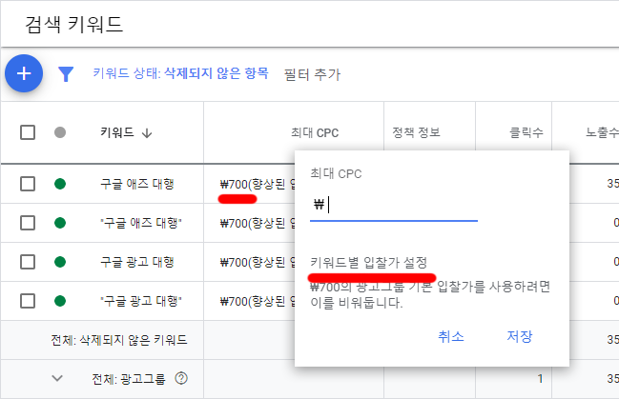This screenshot has height=399, width=619.
Task: Toggle green status dot of "구글 광고 대행"
Action: 60,301
